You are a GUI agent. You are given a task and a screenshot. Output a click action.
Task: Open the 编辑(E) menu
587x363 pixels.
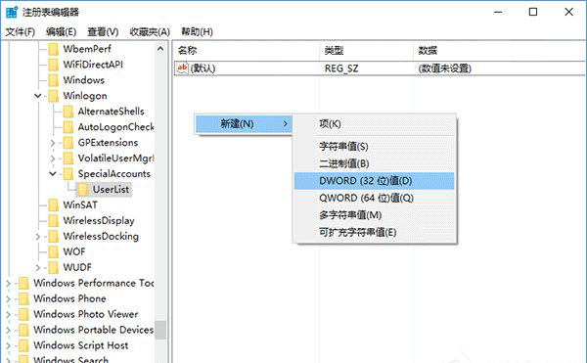[x=62, y=32]
